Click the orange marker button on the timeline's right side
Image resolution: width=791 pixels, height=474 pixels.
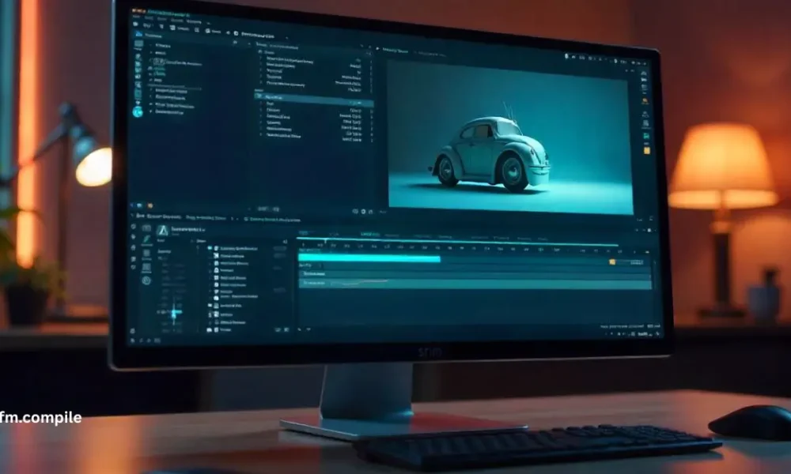pyautogui.click(x=612, y=261)
